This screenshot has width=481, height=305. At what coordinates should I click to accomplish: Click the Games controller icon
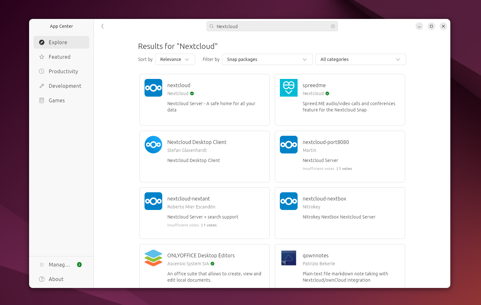42,100
